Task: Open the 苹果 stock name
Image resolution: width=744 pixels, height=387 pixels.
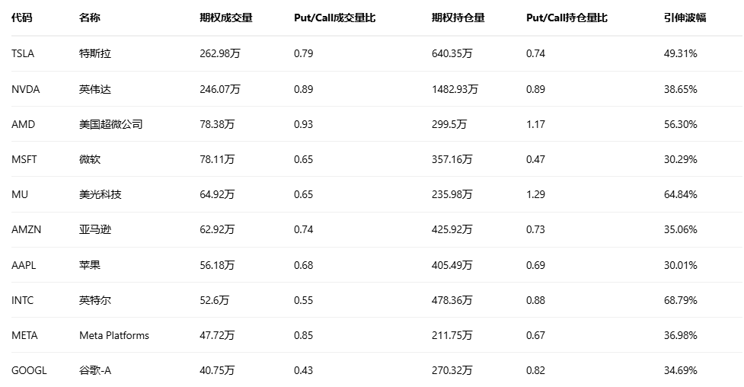Action: tap(89, 265)
